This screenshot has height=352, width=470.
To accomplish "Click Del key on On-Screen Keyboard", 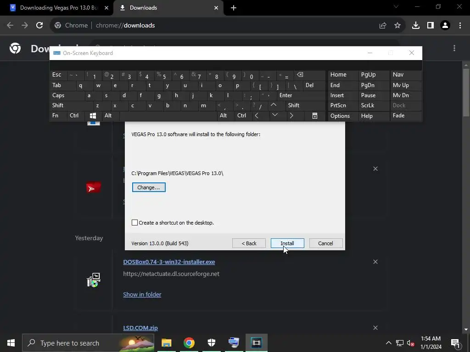I will 314,85.
